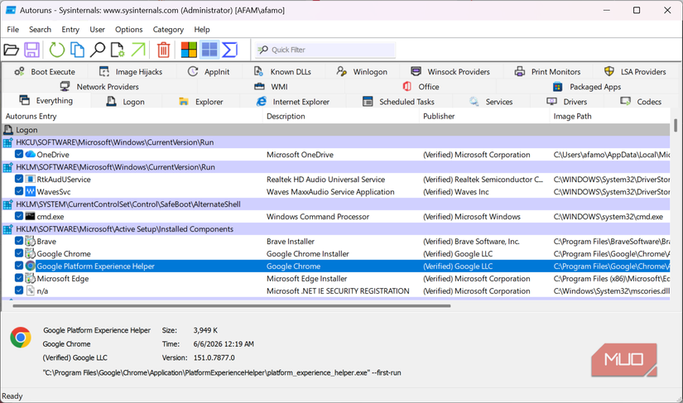Open the Packaged Apps tab
The width and height of the screenshot is (683, 403).
click(x=587, y=87)
